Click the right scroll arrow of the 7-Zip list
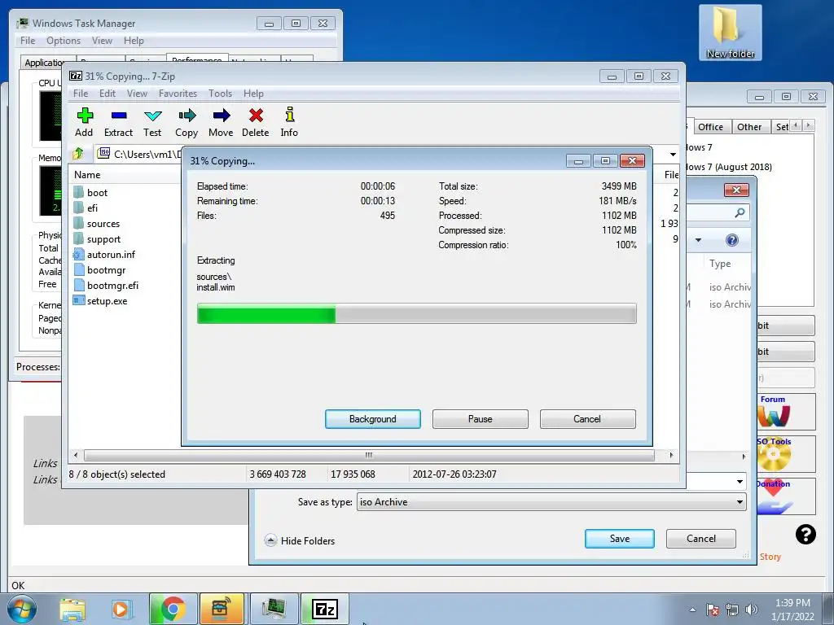This screenshot has width=834, height=625. [671, 455]
